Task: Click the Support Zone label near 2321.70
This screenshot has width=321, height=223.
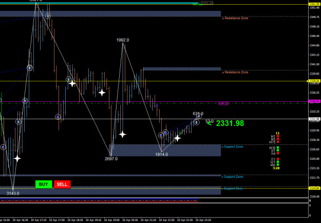Action: coord(232,177)
